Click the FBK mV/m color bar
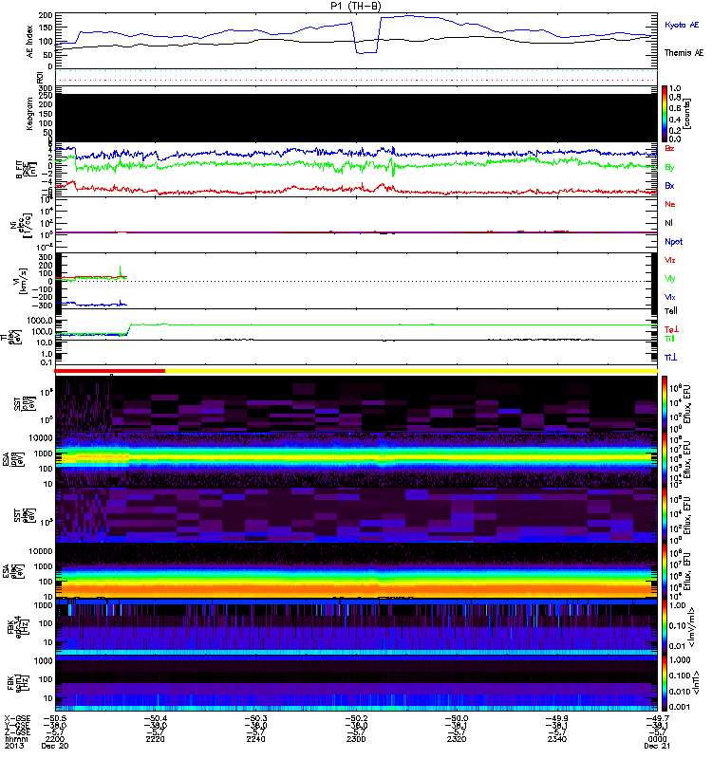712x759 pixels. (665, 631)
